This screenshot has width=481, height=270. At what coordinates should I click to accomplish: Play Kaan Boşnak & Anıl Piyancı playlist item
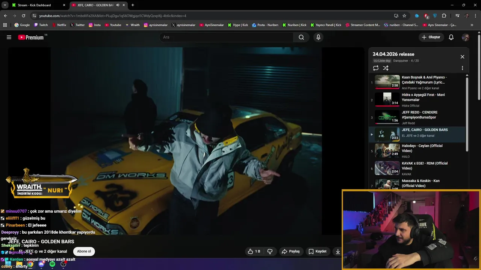click(x=417, y=82)
